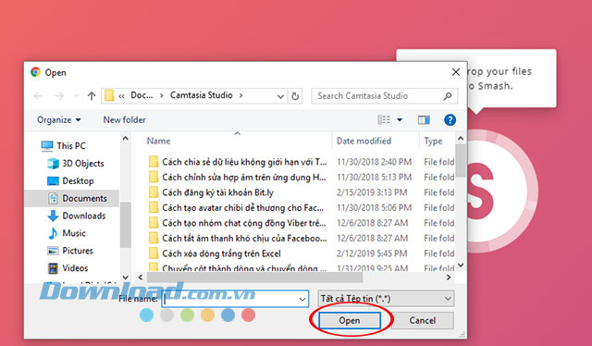Click the search magnifier icon
The height and width of the screenshot is (346, 592).
click(448, 96)
